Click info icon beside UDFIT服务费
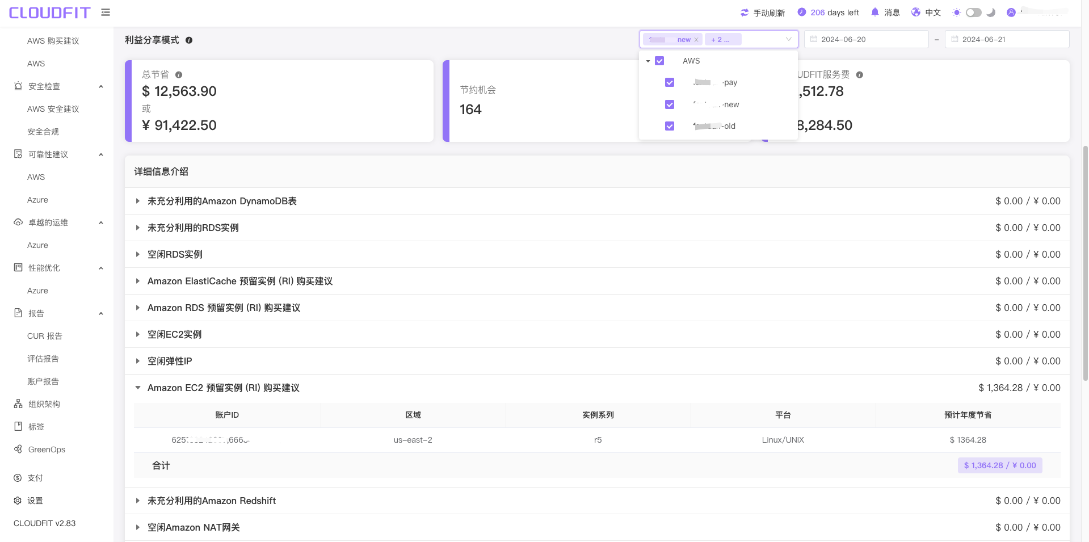 [860, 75]
